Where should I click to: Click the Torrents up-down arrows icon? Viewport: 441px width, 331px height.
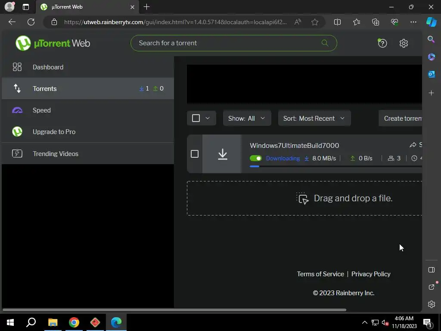click(x=17, y=88)
